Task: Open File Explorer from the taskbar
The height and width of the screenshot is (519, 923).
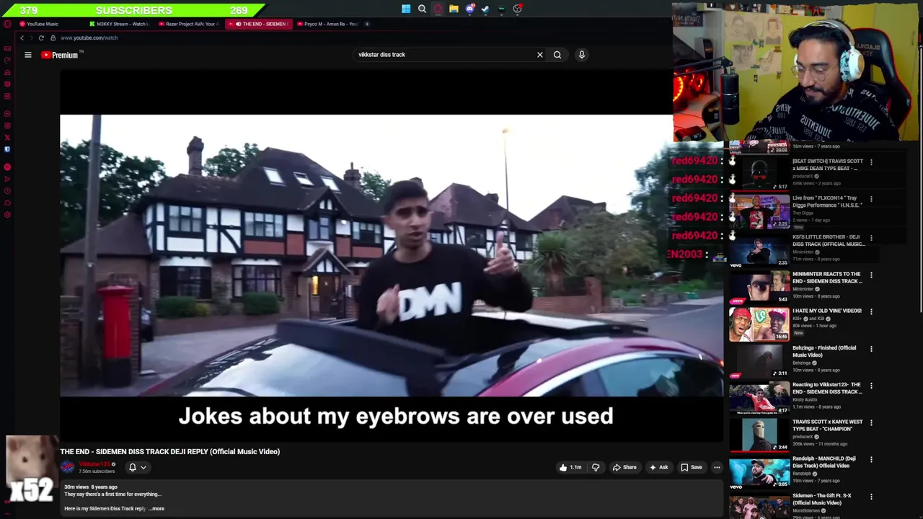Action: (454, 9)
